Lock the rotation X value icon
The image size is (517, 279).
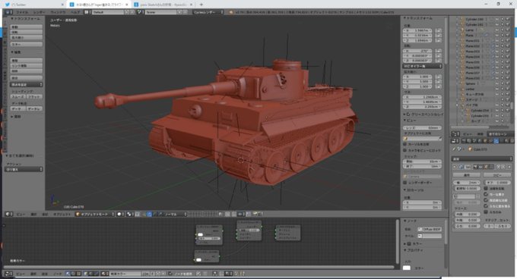click(438, 51)
